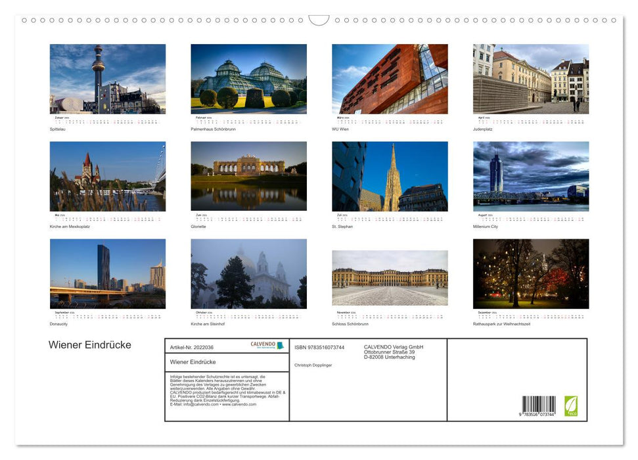Select the Palmenhaus Schönbrunn February image
Image resolution: width=638 pixels, height=460 pixels.
pyautogui.click(x=248, y=79)
